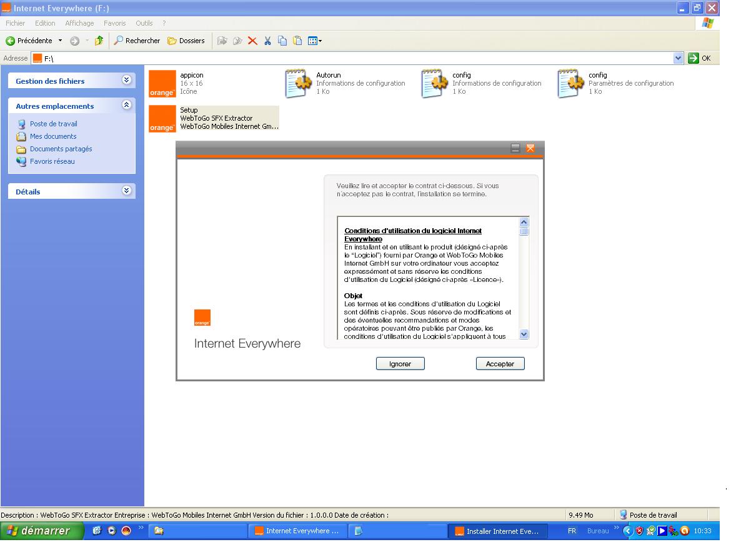
Task: Switch to Internet Everywhere taskbar button
Action: click(x=297, y=531)
